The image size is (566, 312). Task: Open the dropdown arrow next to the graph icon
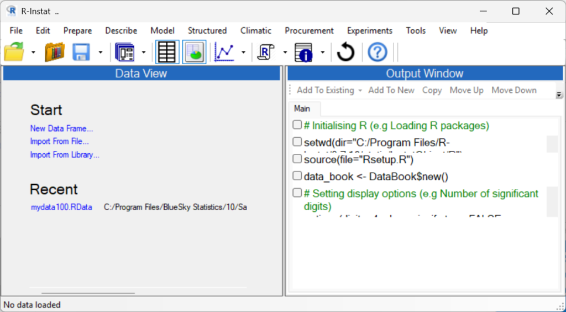[x=243, y=53]
